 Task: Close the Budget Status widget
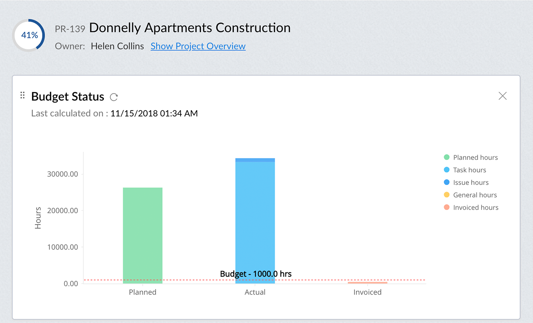502,96
